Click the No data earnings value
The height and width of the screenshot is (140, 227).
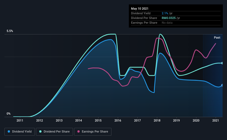coord(167,23)
